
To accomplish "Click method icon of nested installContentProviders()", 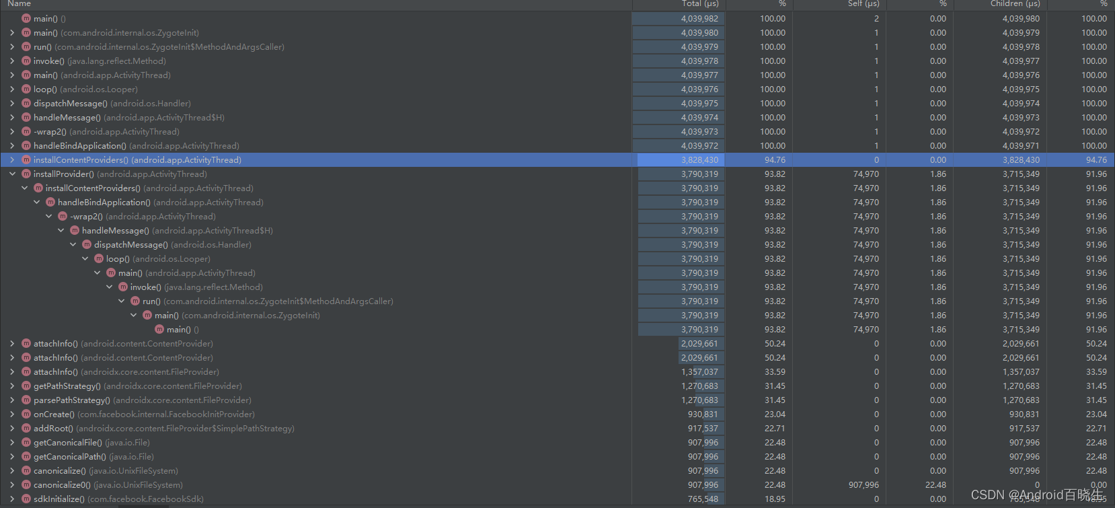I will click(x=38, y=188).
